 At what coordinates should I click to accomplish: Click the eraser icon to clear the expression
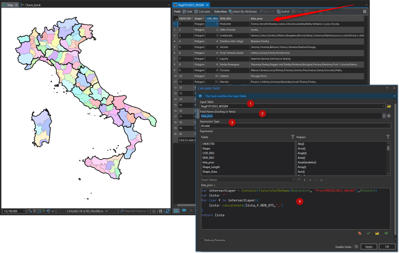[x=359, y=233]
